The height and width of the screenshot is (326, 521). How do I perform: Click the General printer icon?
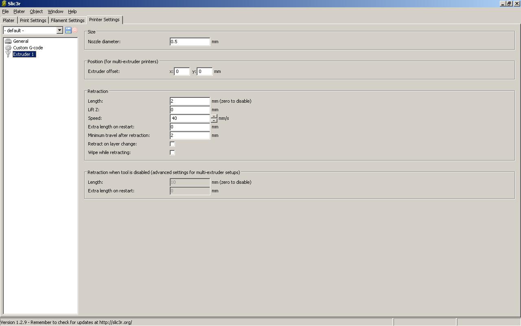tap(8, 41)
